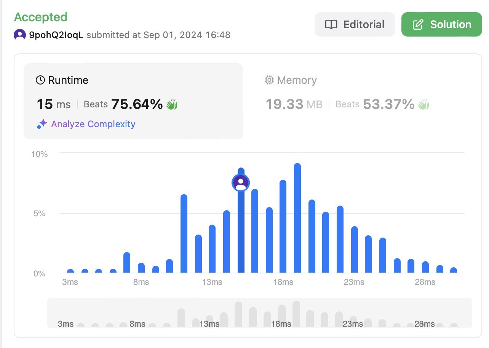Click the '75.64%' runtime beats value
This screenshot has height=348, width=489.
(137, 104)
